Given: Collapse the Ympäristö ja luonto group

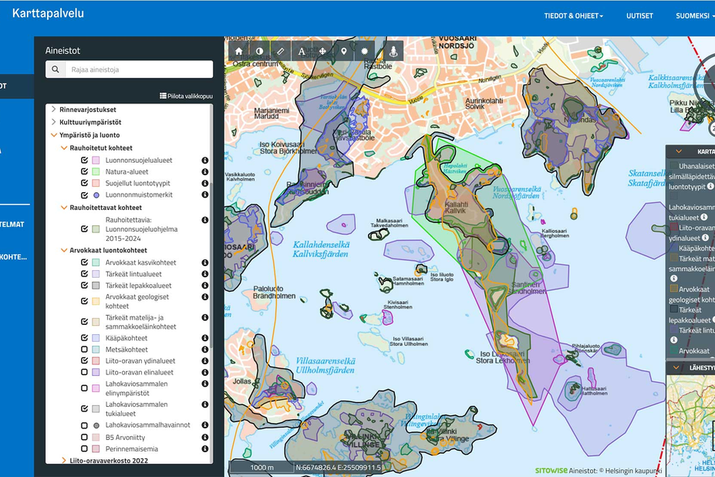Looking at the screenshot, I should (x=53, y=135).
